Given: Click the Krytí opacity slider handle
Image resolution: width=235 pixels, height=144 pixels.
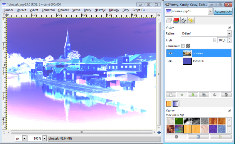Looking at the screenshot, I should (x=215, y=40).
